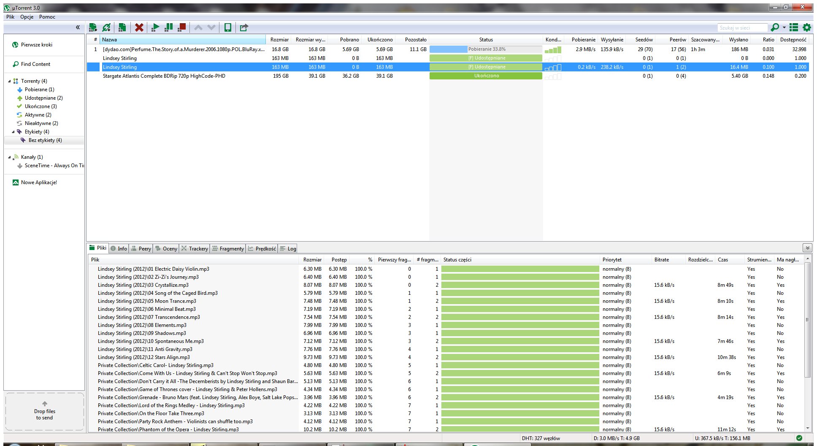This screenshot has width=817, height=446.
Task: Select 'Pierwsze kroki' in the sidebar
Action: (x=37, y=45)
